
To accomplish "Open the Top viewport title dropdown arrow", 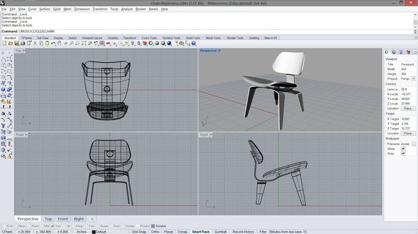I will click(x=24, y=51).
